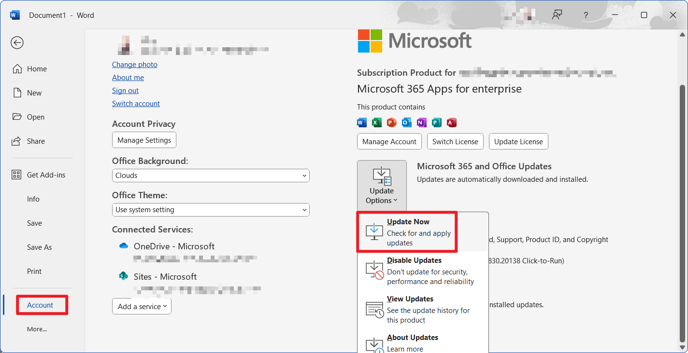Viewport: 688px width, 353px height.
Task: Open the Print tab in the sidebar
Action: 34,272
